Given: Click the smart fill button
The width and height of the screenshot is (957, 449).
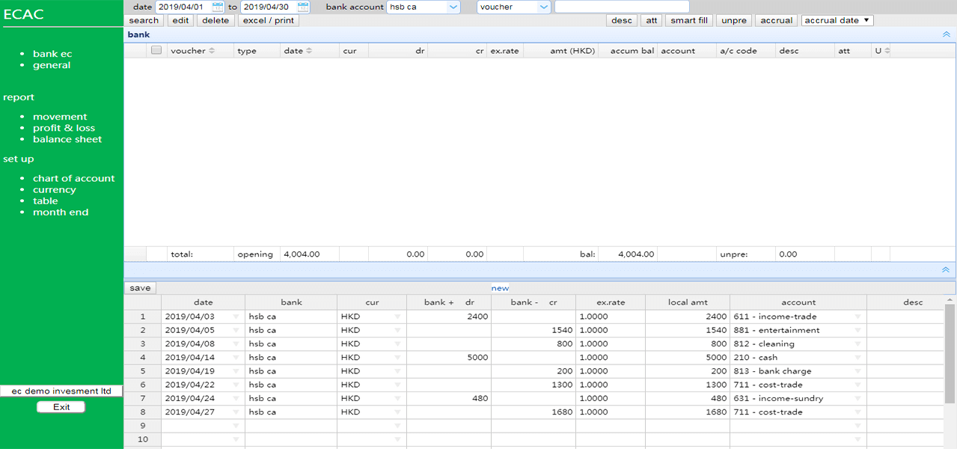Looking at the screenshot, I should [688, 20].
